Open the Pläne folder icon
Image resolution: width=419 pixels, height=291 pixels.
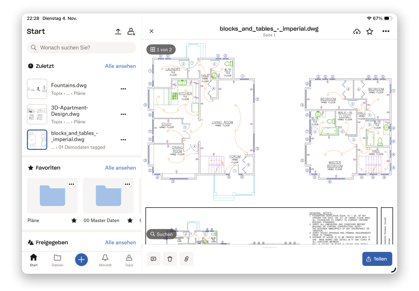pyautogui.click(x=52, y=195)
